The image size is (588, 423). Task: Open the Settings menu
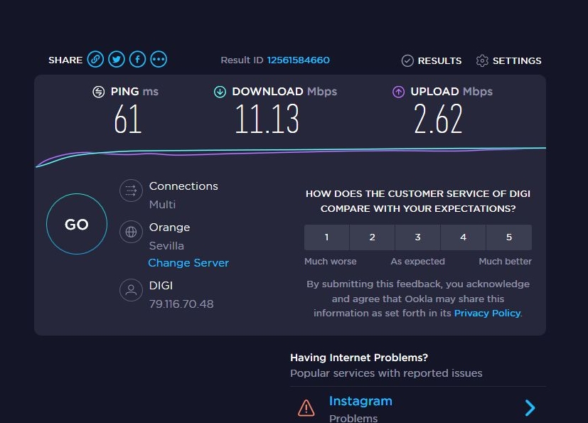(508, 60)
